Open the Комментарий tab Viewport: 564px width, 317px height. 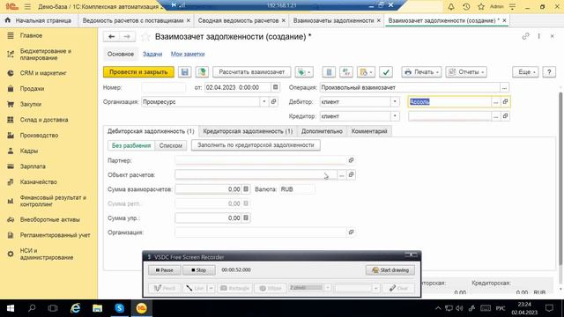pyautogui.click(x=369, y=131)
